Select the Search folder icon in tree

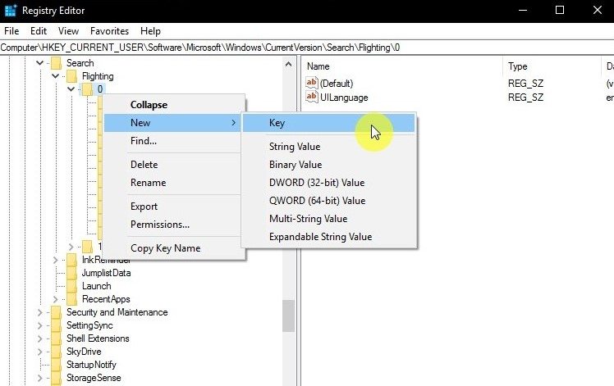point(57,63)
